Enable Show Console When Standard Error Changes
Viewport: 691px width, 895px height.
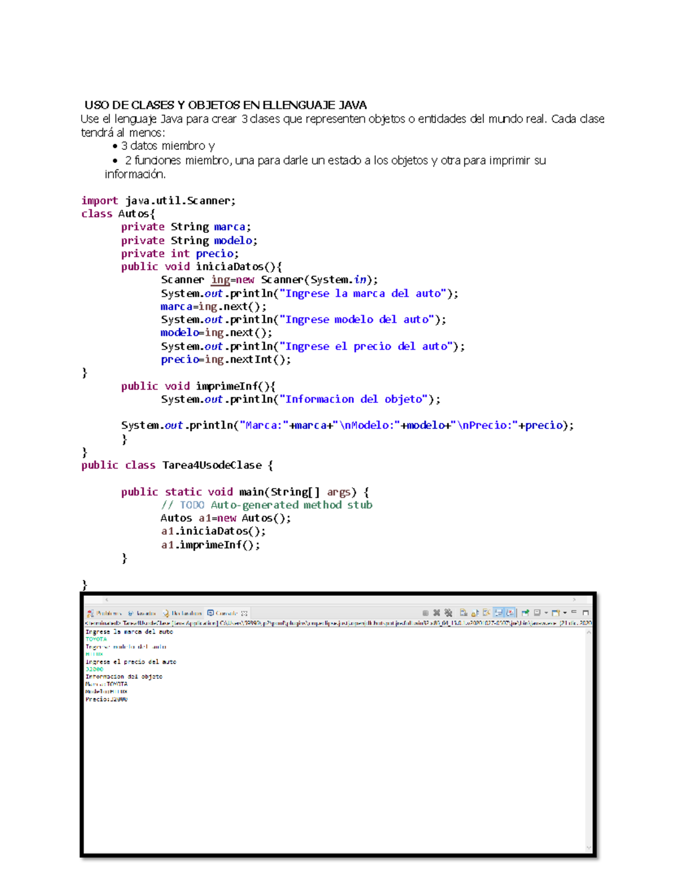tap(510, 613)
